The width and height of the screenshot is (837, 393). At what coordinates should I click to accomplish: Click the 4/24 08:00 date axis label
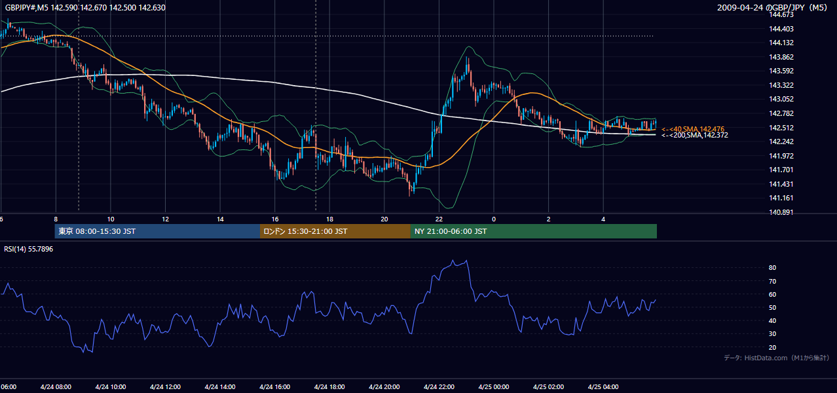[56, 387]
